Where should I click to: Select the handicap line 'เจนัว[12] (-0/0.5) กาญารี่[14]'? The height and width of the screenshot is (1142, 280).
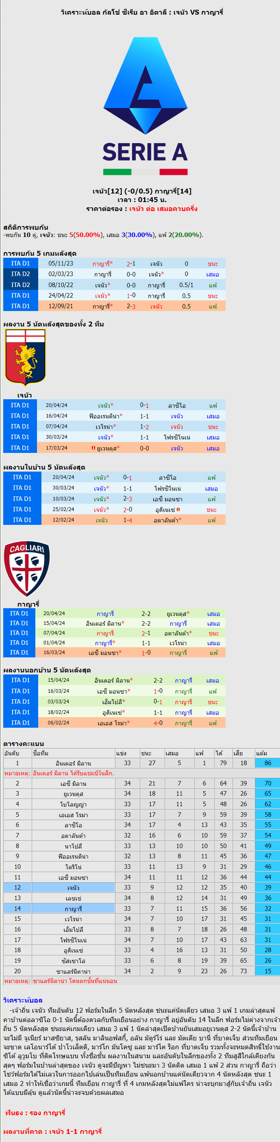(x=142, y=191)
